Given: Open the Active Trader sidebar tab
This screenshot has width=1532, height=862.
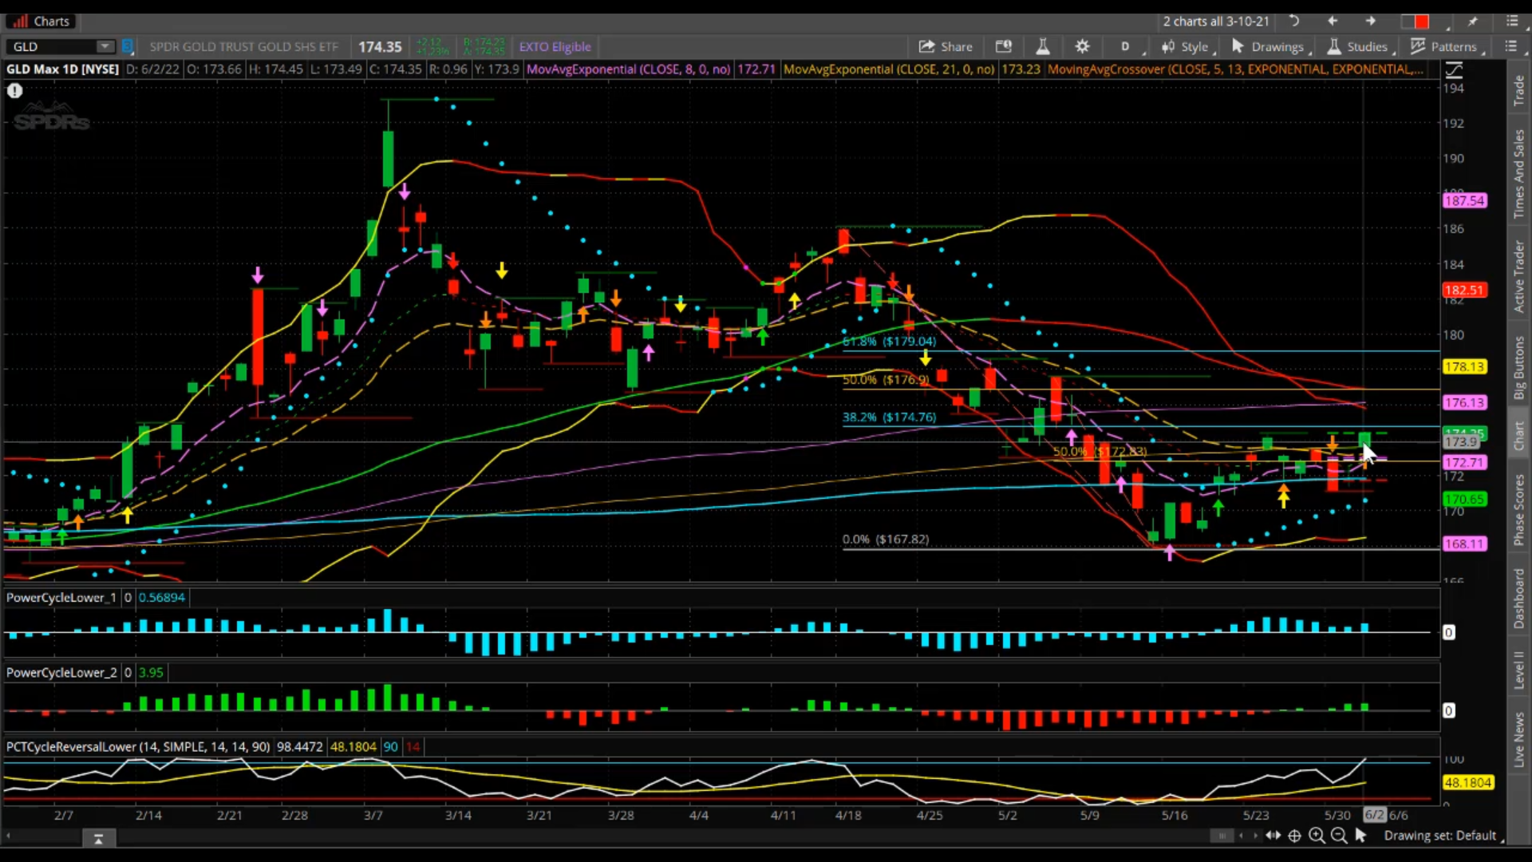Looking at the screenshot, I should pyautogui.click(x=1518, y=276).
